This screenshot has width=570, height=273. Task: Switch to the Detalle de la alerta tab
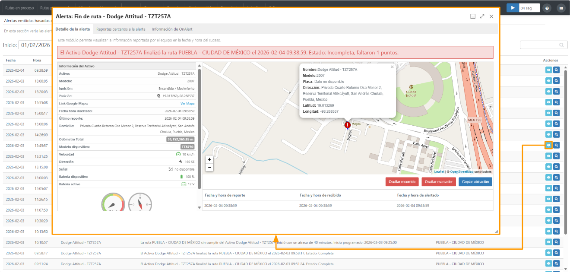coord(73,29)
